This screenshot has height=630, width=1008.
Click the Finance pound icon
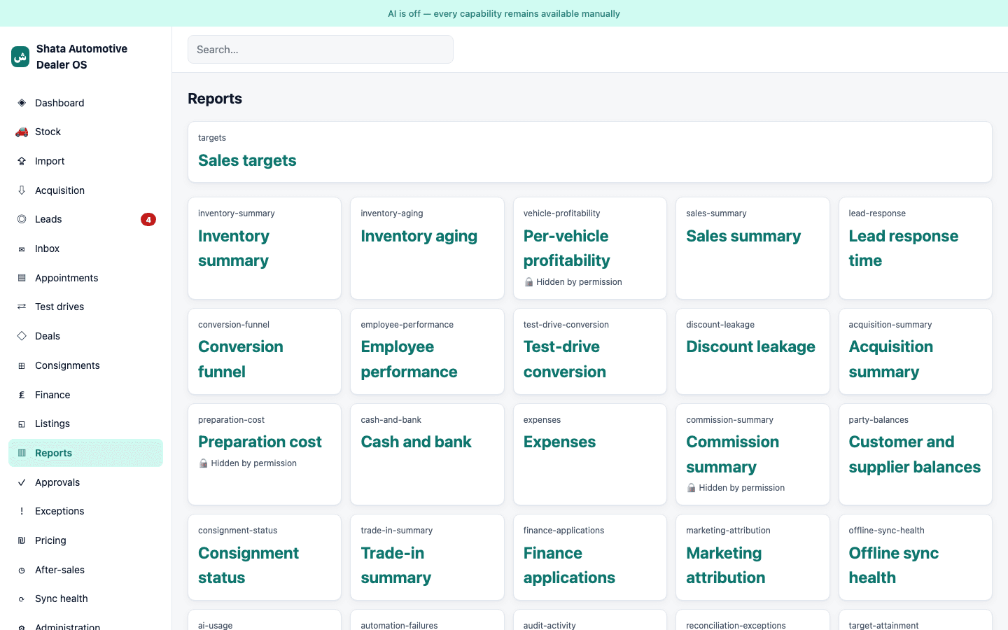coord(22,395)
